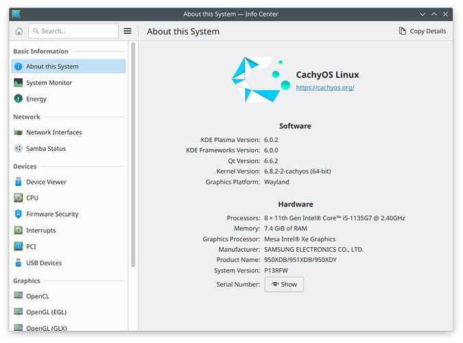Click the USB Devices icon
Screen dimensions: 463x343
[19, 263]
